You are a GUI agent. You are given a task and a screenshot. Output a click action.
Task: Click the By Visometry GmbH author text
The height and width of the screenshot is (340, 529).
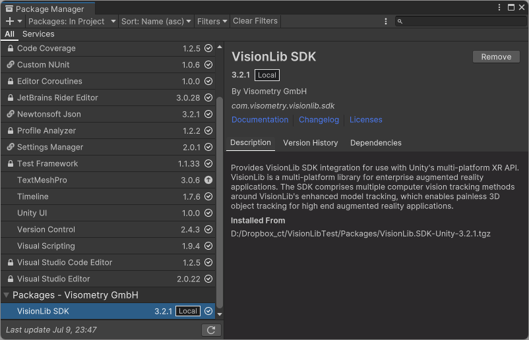coord(269,92)
